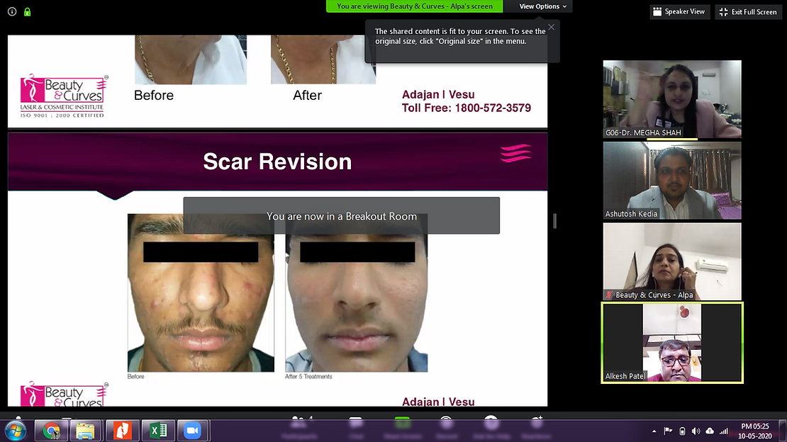
Task: Click Exit Full Screen button
Action: [x=748, y=12]
